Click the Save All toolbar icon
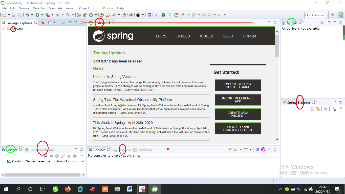The image size is (345, 194). click(x=20, y=15)
